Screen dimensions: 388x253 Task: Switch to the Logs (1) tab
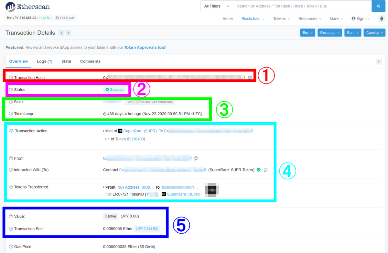tap(45, 61)
